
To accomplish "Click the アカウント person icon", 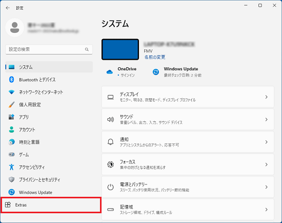I will [11, 129].
